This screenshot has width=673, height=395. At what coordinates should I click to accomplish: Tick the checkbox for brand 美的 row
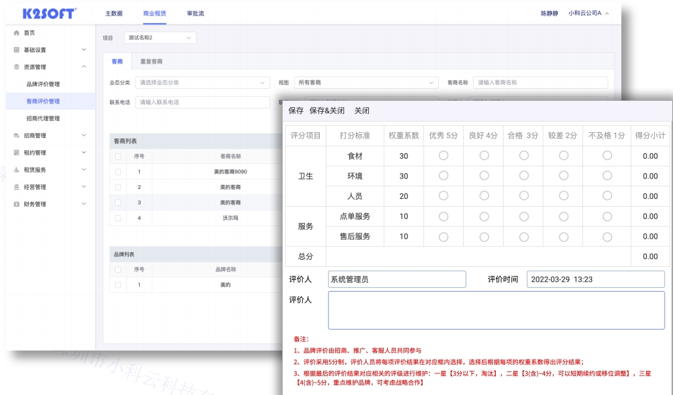point(118,284)
